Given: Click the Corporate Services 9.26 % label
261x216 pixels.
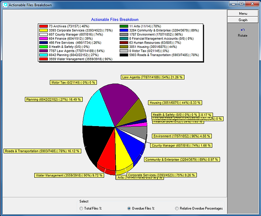Looking at the screenshot, I should (162, 175).
